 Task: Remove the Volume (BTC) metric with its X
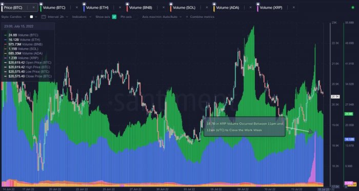coord(77,8)
